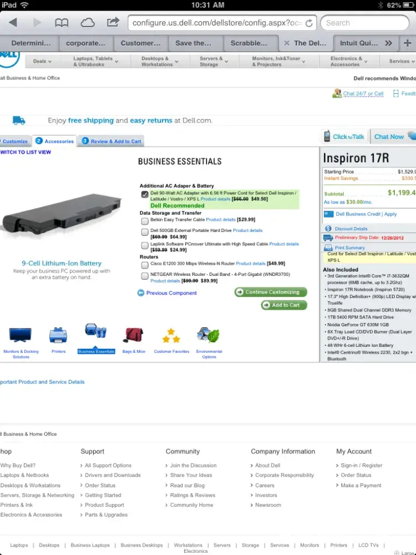Tap the Safari share icon
416x555 pixels.
tap(113, 22)
